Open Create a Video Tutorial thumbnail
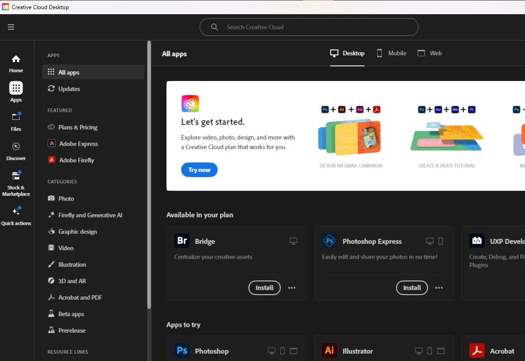Screen dimensions: 525x361 pos(446,138)
